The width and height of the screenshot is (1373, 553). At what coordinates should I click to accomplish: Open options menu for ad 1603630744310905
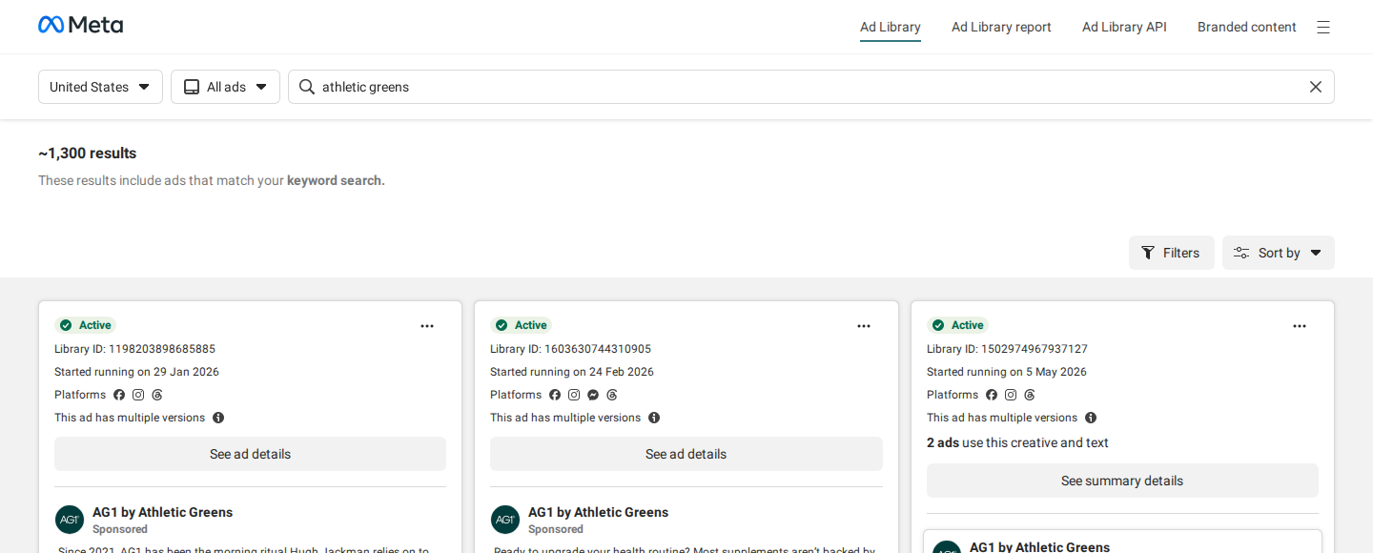(x=864, y=326)
